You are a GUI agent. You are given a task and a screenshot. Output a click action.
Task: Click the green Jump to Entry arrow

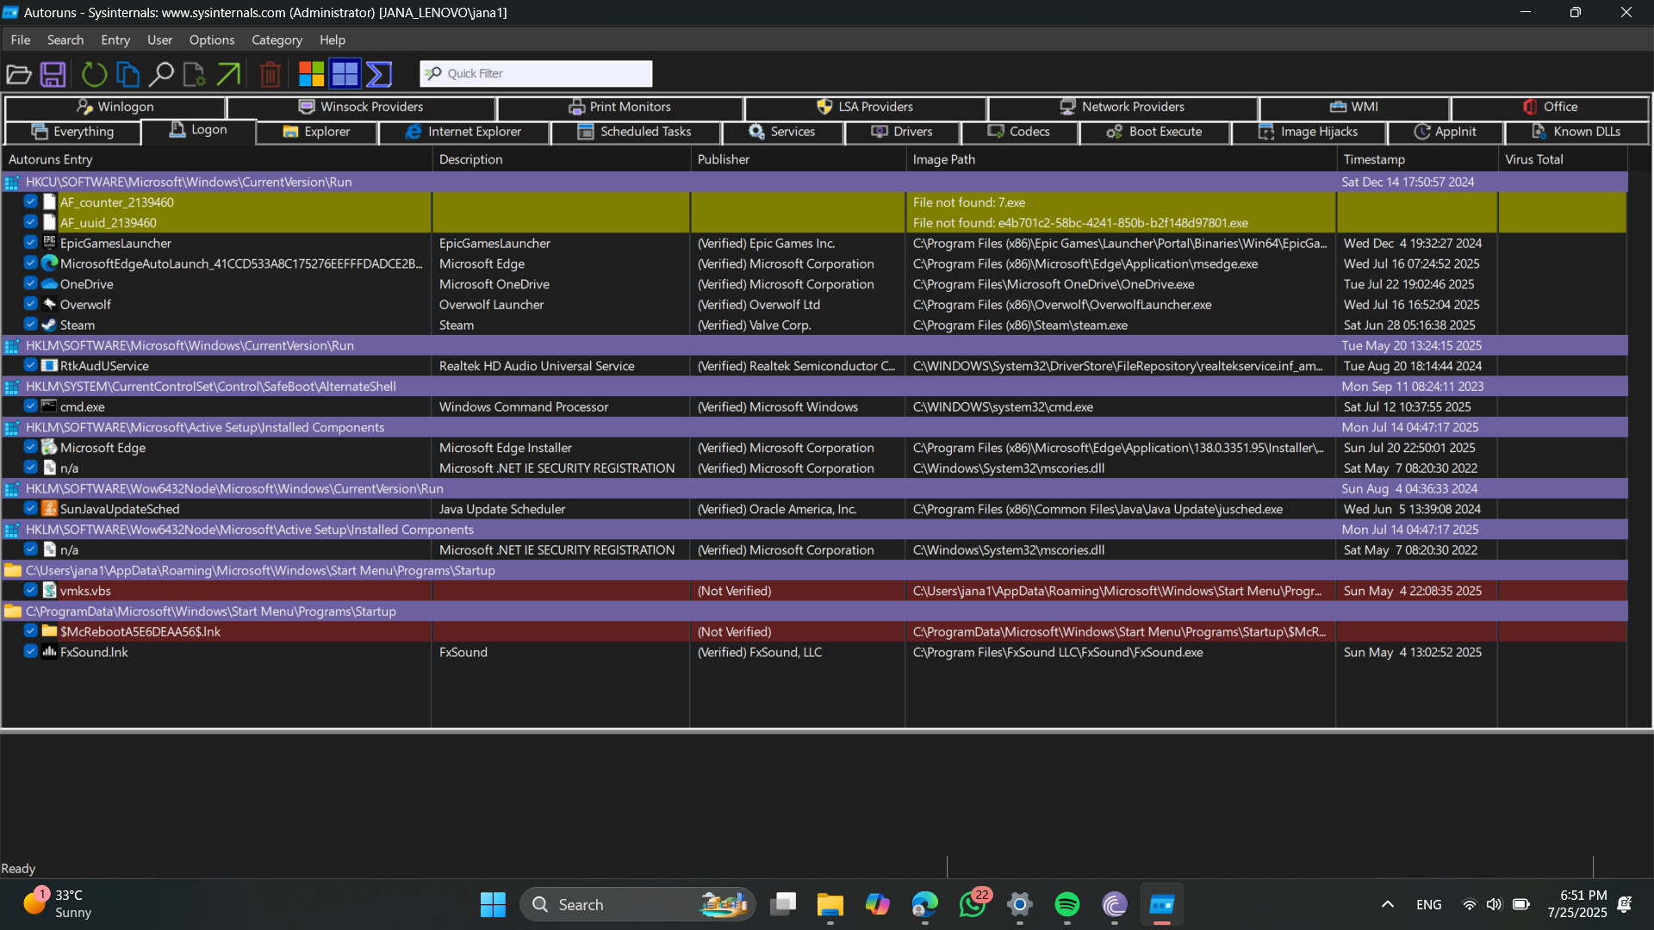228,74
